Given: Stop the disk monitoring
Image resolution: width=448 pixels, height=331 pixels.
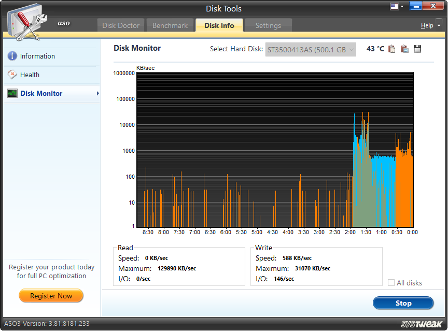Looking at the screenshot, I should click(x=403, y=303).
